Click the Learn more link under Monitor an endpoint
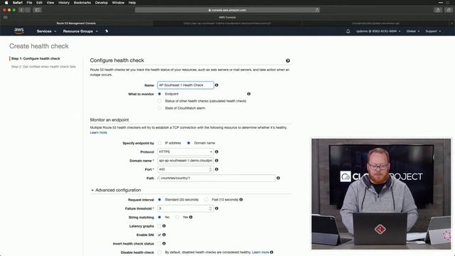This screenshot has width=455, height=256. tap(98, 132)
